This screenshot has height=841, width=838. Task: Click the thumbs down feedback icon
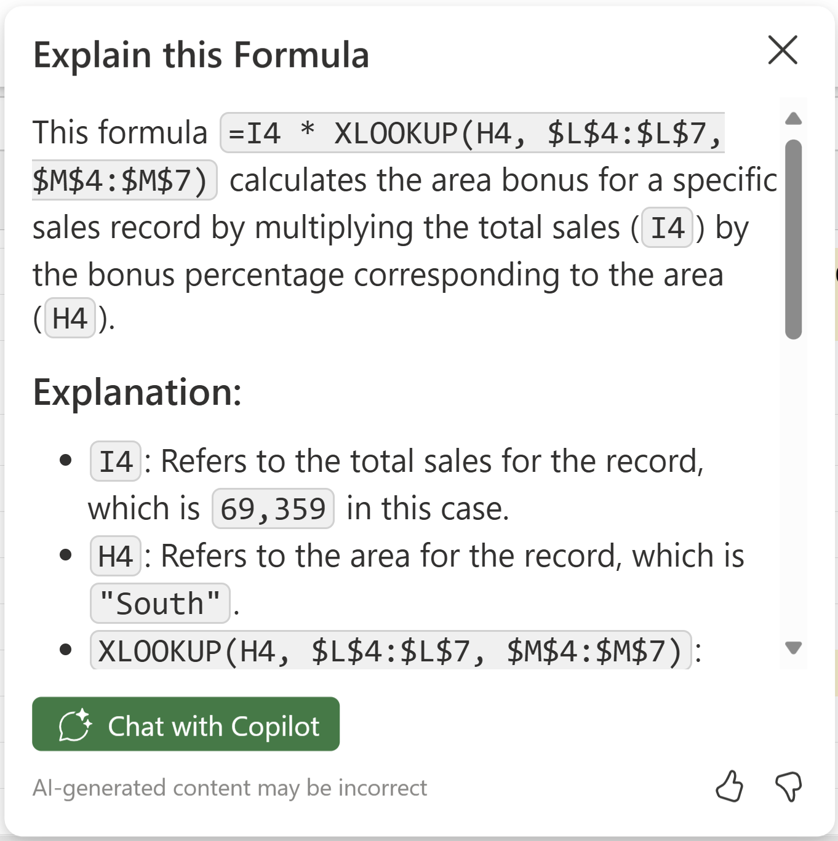(788, 786)
